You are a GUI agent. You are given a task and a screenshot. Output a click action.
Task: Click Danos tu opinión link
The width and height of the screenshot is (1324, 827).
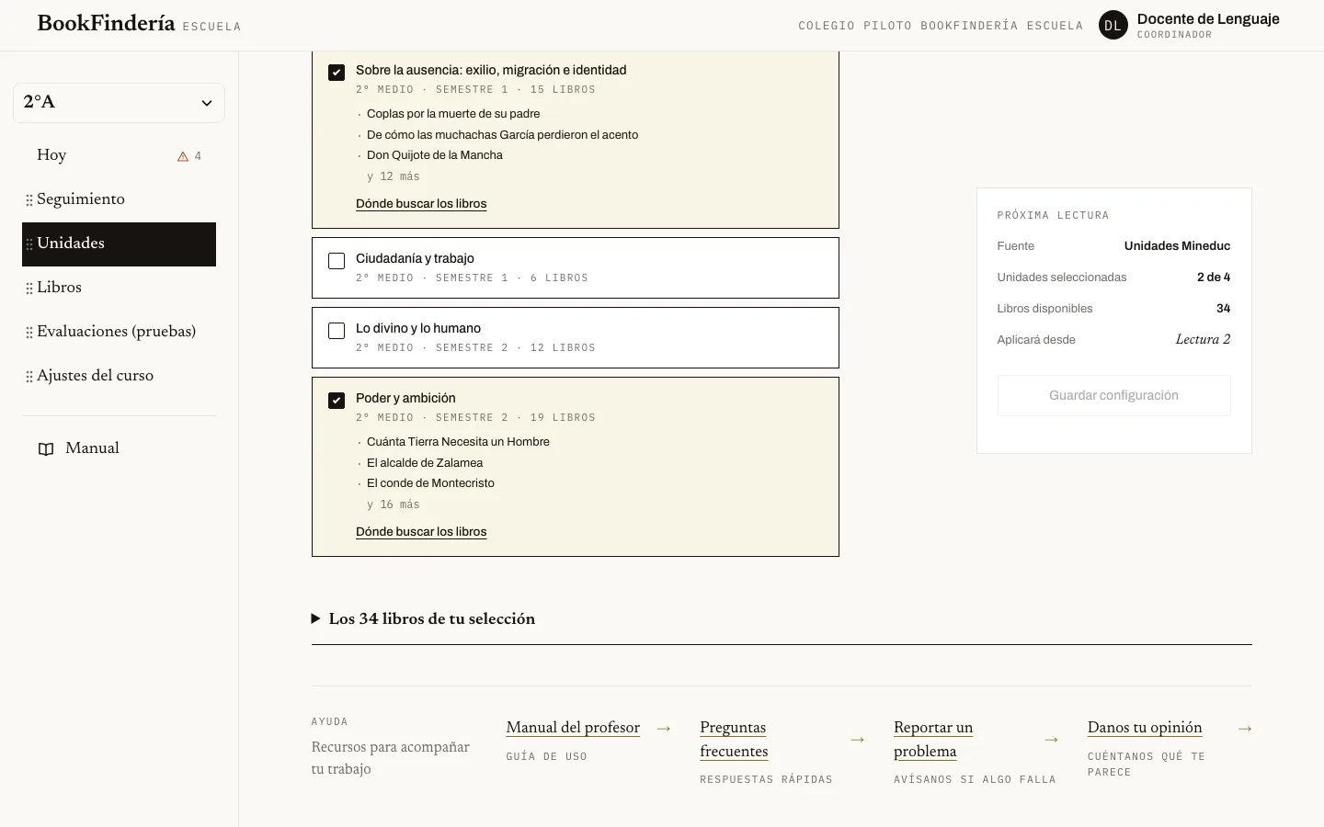(x=1145, y=728)
